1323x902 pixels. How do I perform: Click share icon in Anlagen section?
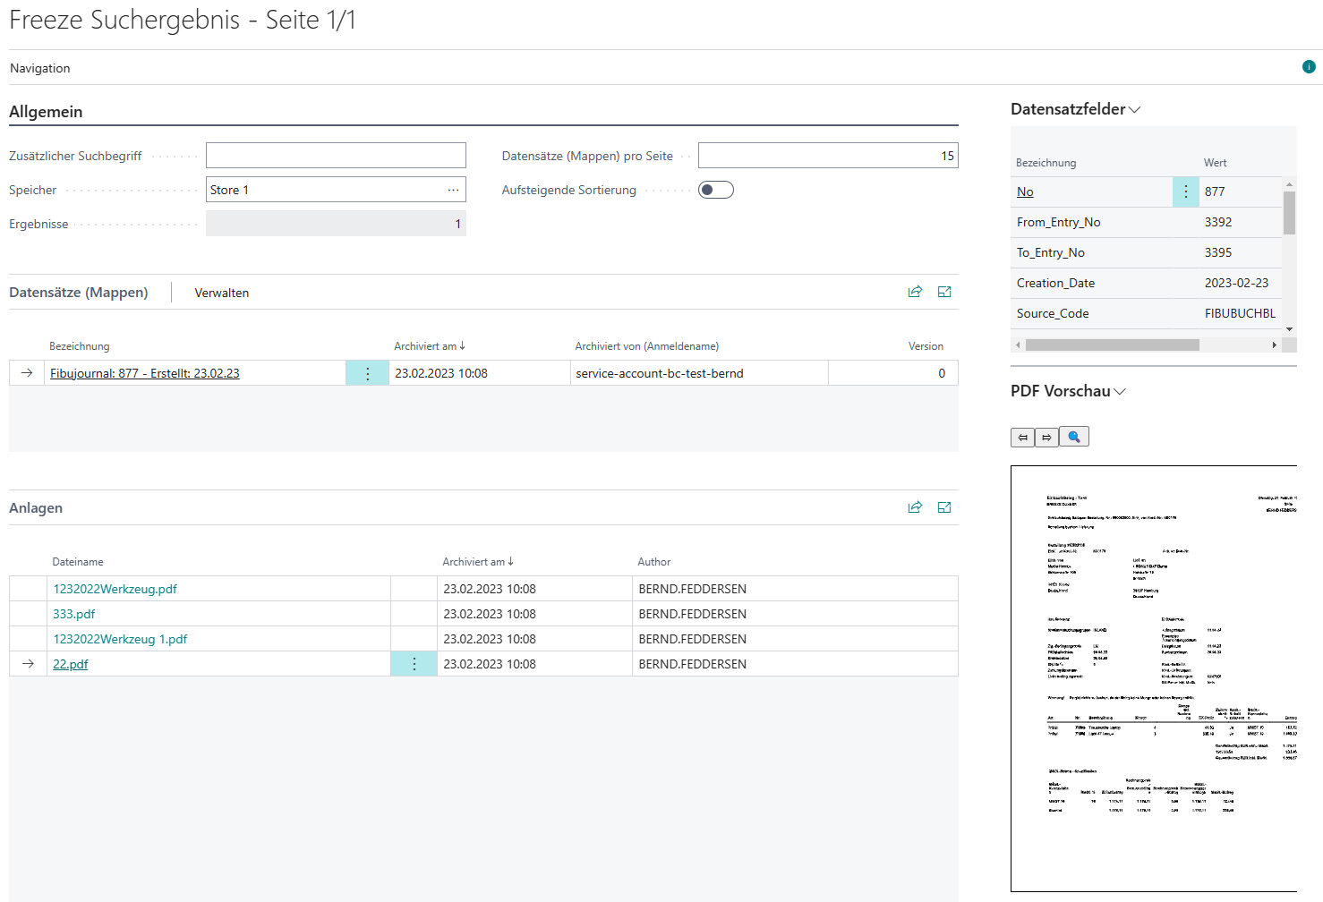pos(915,507)
